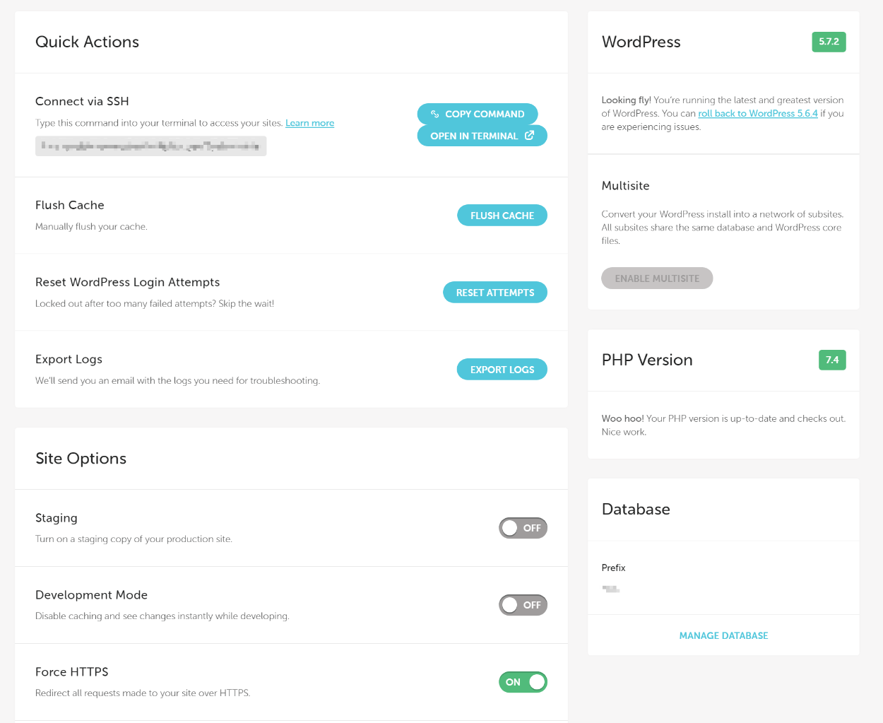Turn on Development Mode switch
Screen dimensions: 883x723
[x=523, y=605]
